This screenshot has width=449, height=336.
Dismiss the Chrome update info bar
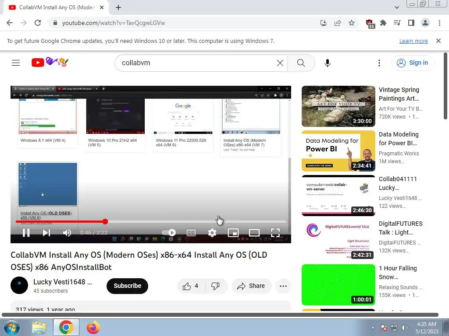pyautogui.click(x=438, y=41)
